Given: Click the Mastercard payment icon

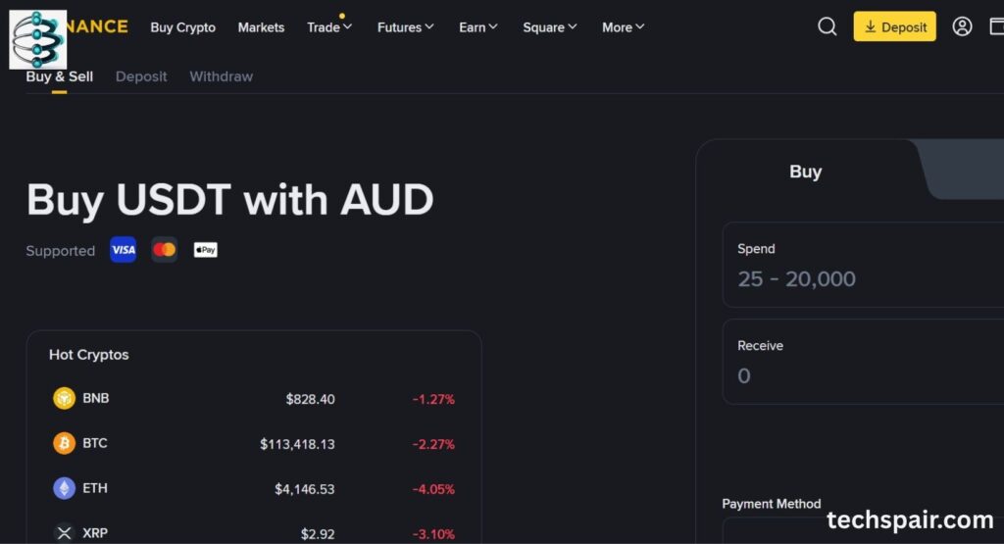Looking at the screenshot, I should (165, 250).
